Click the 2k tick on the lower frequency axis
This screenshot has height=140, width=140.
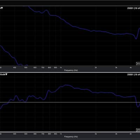pyautogui.click(x=96, y=134)
